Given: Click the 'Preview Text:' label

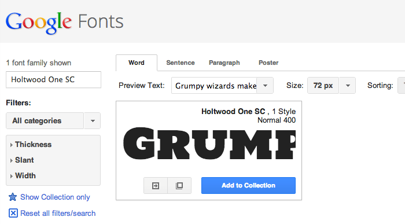Looking at the screenshot, I should click(142, 86).
